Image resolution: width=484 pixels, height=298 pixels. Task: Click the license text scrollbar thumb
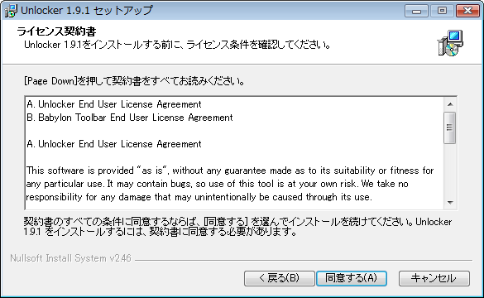450,127
